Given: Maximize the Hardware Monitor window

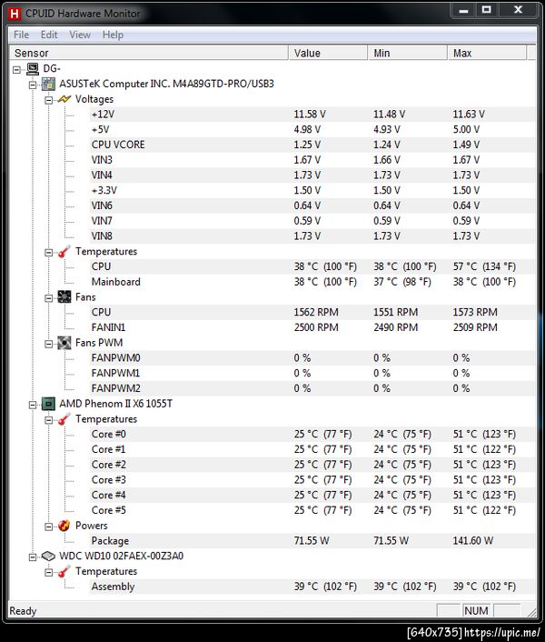Looking at the screenshot, I should 487,10.
